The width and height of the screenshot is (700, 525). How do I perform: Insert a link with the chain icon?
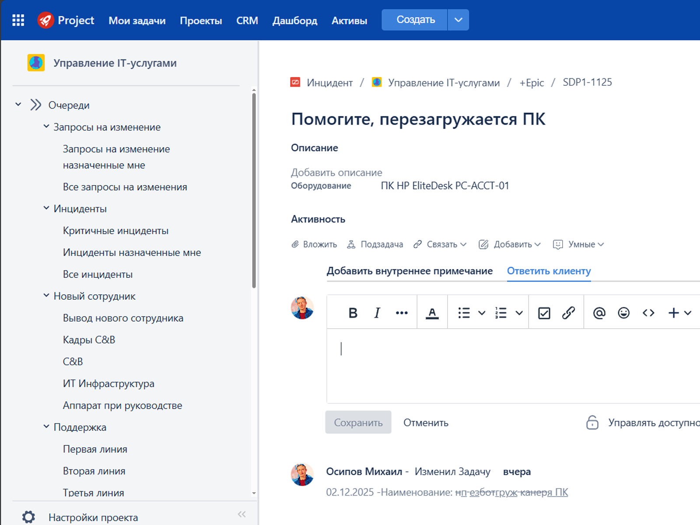[568, 313]
